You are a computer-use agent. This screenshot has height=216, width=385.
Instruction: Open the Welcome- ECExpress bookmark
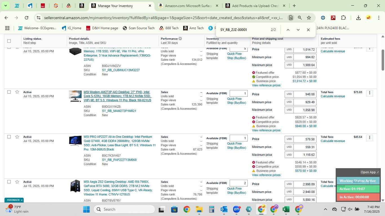pos(37,28)
